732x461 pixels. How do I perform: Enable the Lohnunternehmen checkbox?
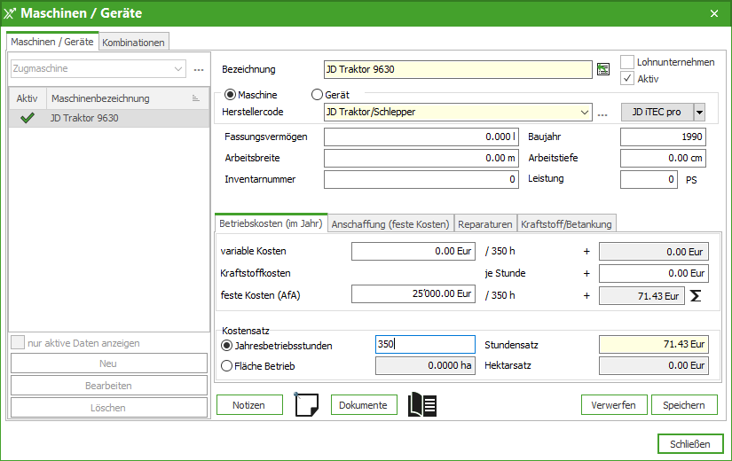coord(627,62)
